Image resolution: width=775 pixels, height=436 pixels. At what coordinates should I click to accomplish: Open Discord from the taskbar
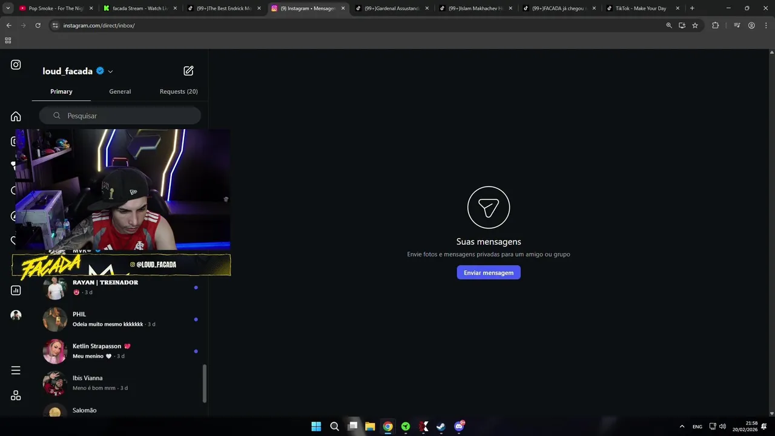pos(459,426)
